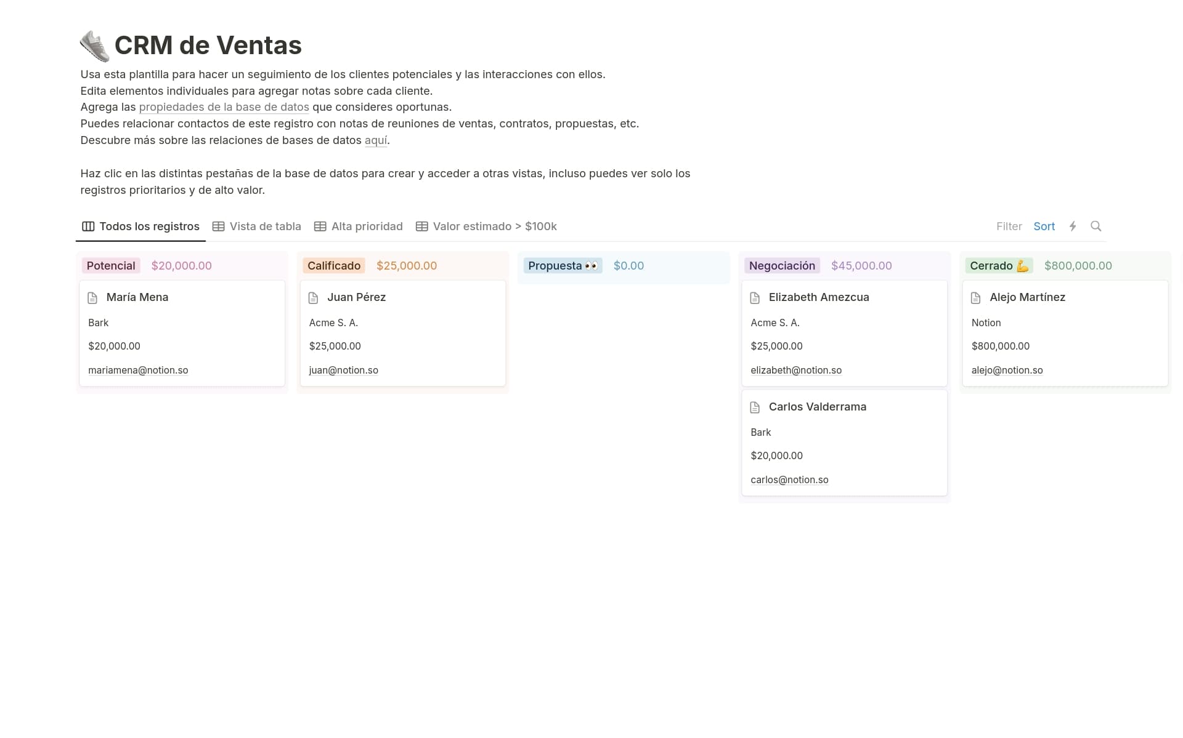Click the aquí hyperlink

[376, 140]
